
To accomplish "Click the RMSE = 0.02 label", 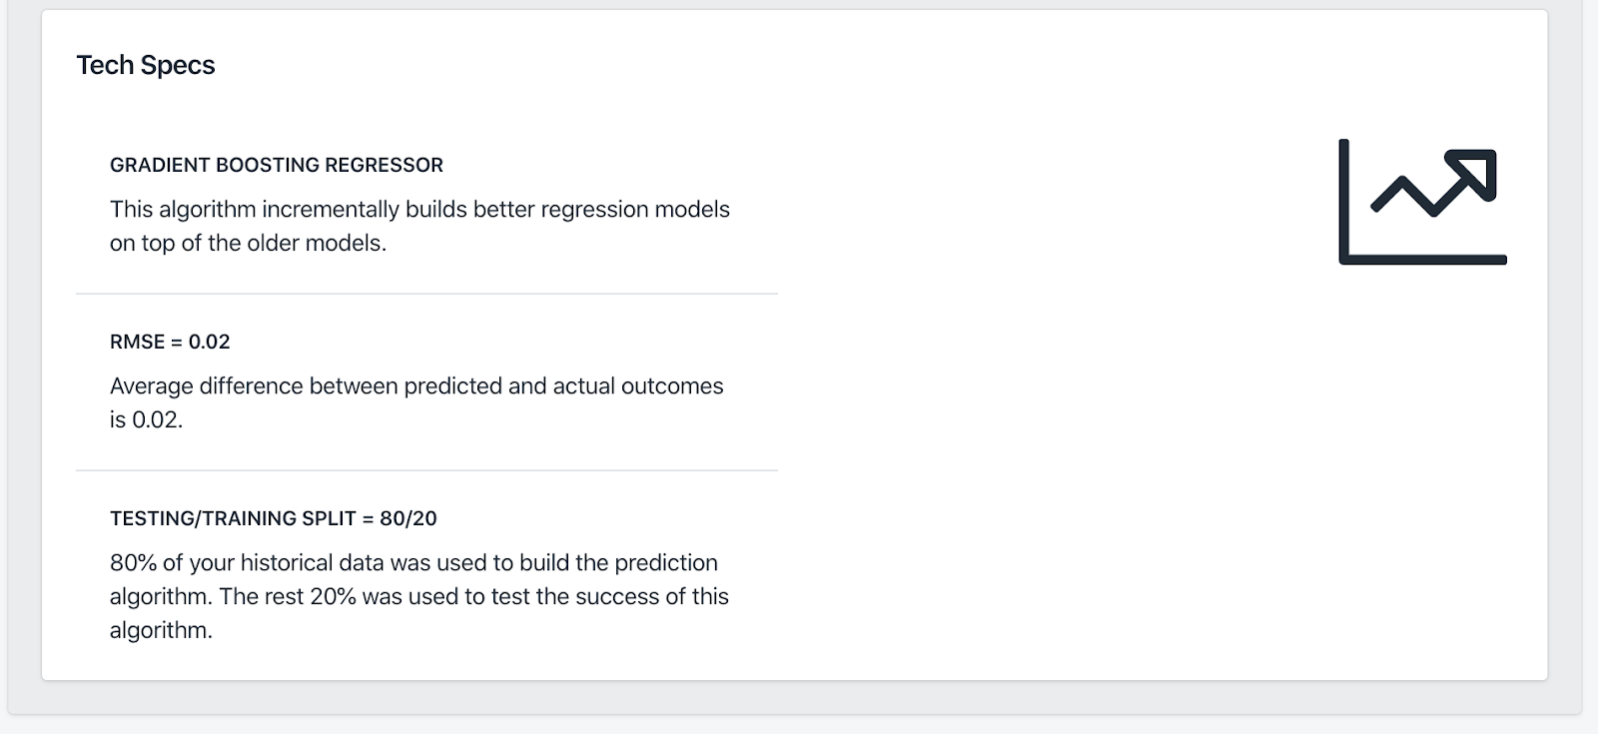I will click(170, 342).
